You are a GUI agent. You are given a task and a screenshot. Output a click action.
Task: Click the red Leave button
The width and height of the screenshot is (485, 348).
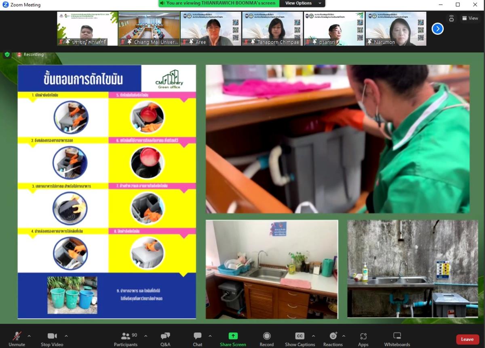[x=467, y=339]
